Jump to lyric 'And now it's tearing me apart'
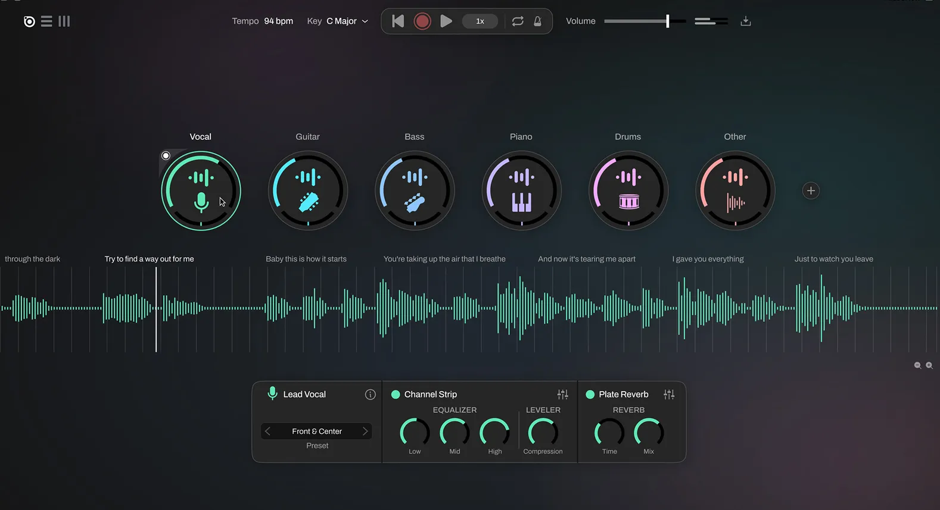 click(587, 259)
